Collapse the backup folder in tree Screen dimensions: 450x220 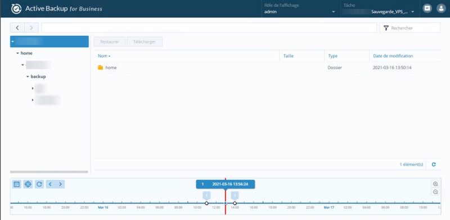click(x=28, y=77)
